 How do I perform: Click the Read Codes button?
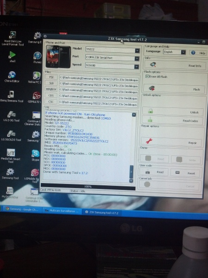[172, 120]
